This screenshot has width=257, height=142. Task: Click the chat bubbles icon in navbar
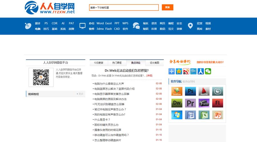pos(136,26)
